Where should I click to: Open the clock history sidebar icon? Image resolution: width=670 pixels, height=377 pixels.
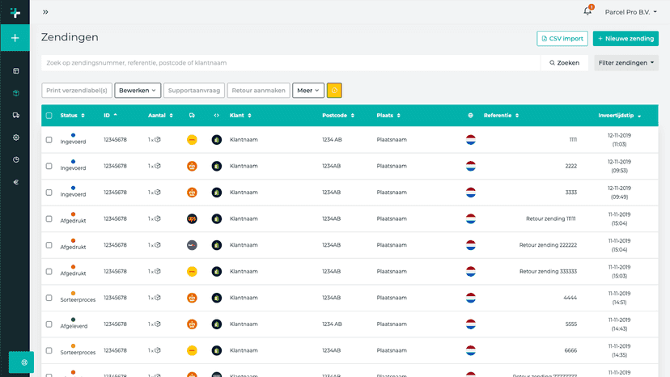pos(16,160)
